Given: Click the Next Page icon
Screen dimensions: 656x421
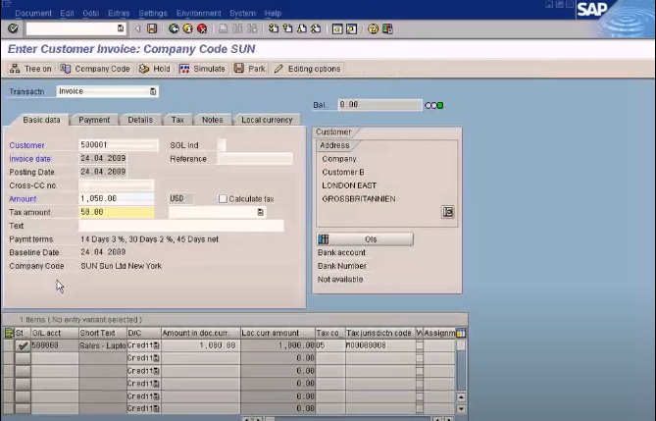Looking at the screenshot, I should [x=302, y=28].
